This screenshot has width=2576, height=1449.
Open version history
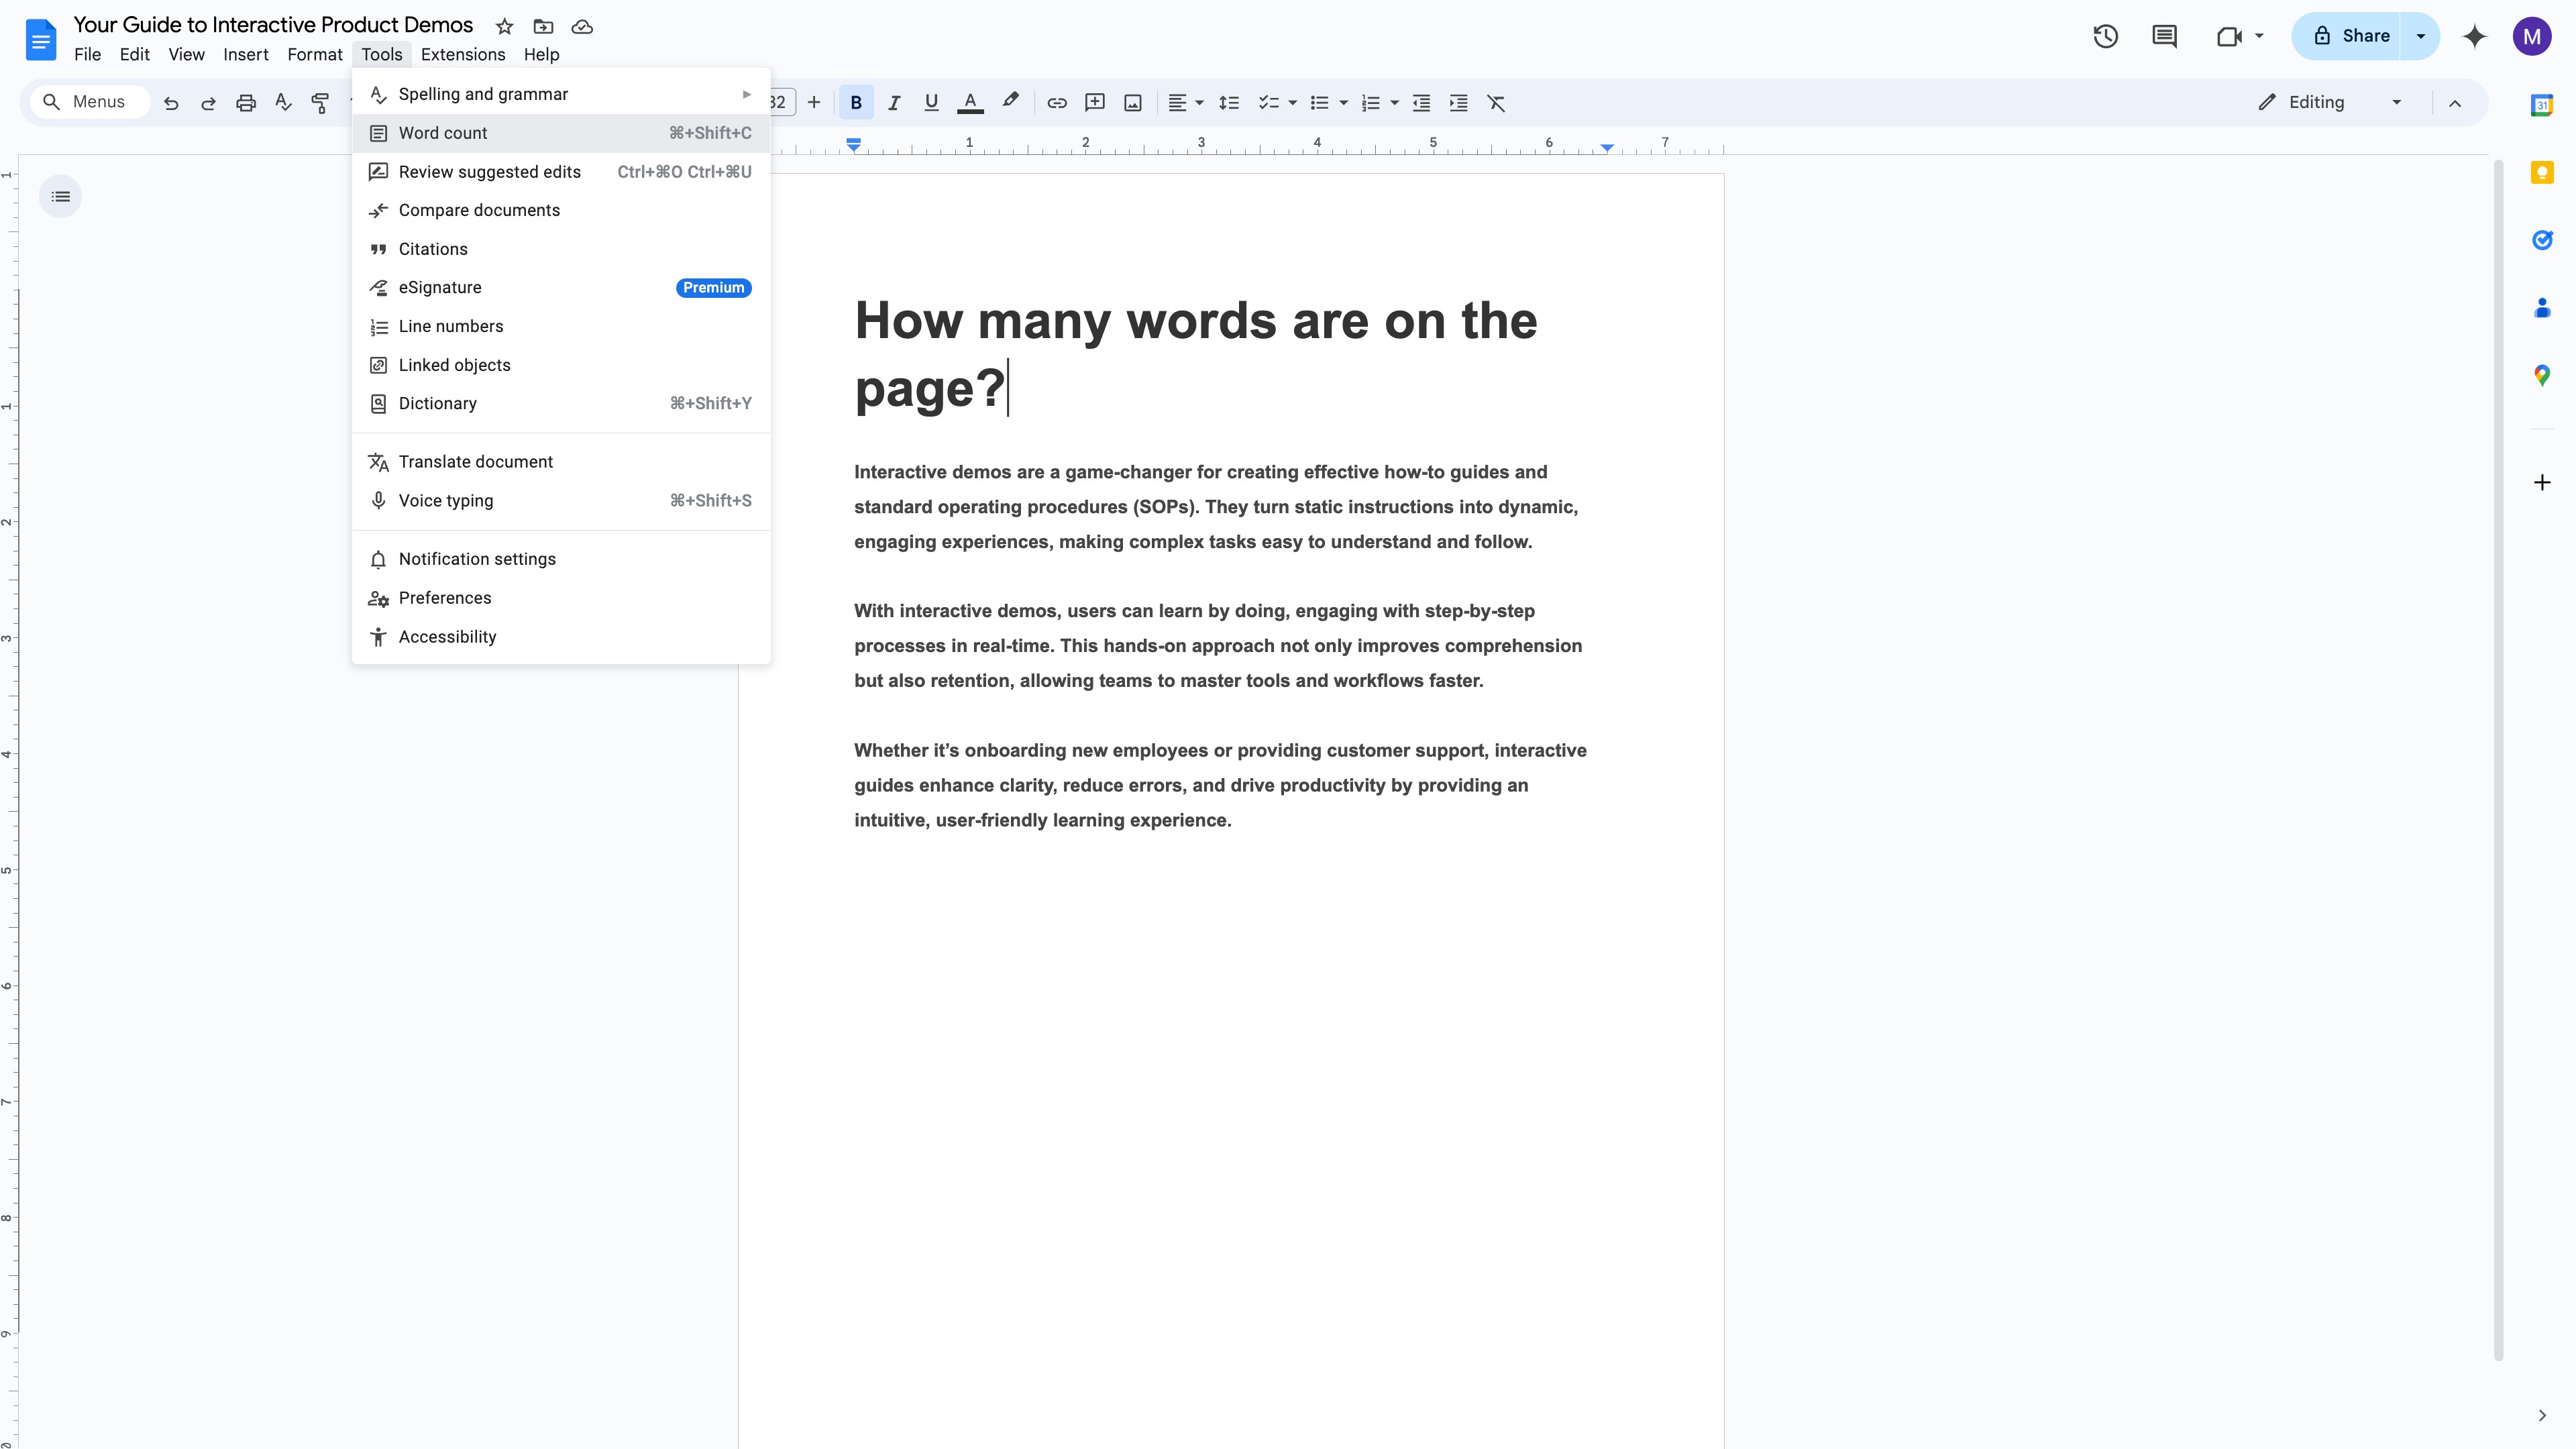pos(2106,37)
